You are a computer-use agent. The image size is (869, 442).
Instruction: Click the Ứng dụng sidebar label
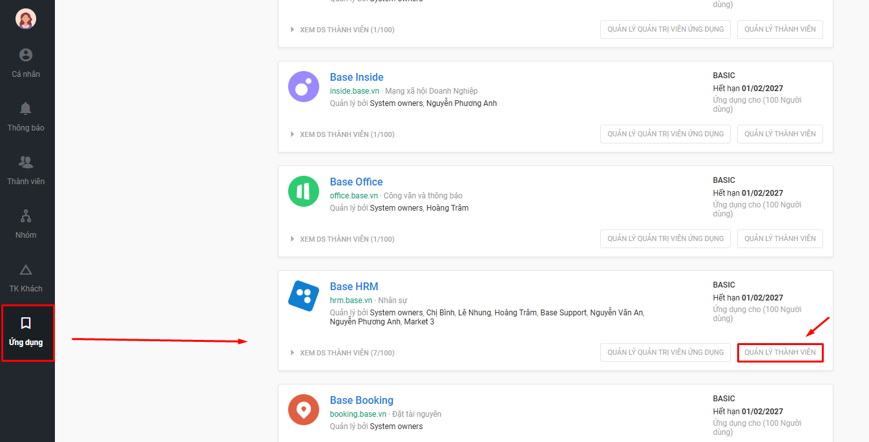[26, 342]
